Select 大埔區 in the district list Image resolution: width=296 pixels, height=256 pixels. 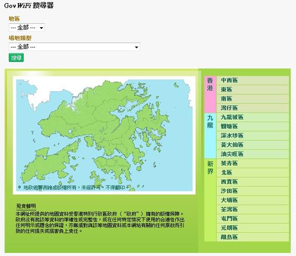253,200
